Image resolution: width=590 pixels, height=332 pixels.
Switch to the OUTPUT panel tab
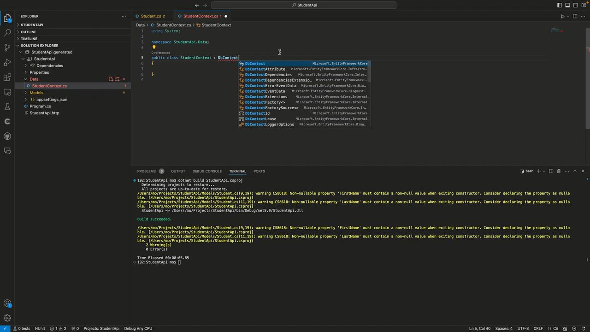click(177, 171)
